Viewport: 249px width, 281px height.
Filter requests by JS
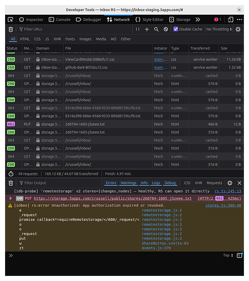47,39
